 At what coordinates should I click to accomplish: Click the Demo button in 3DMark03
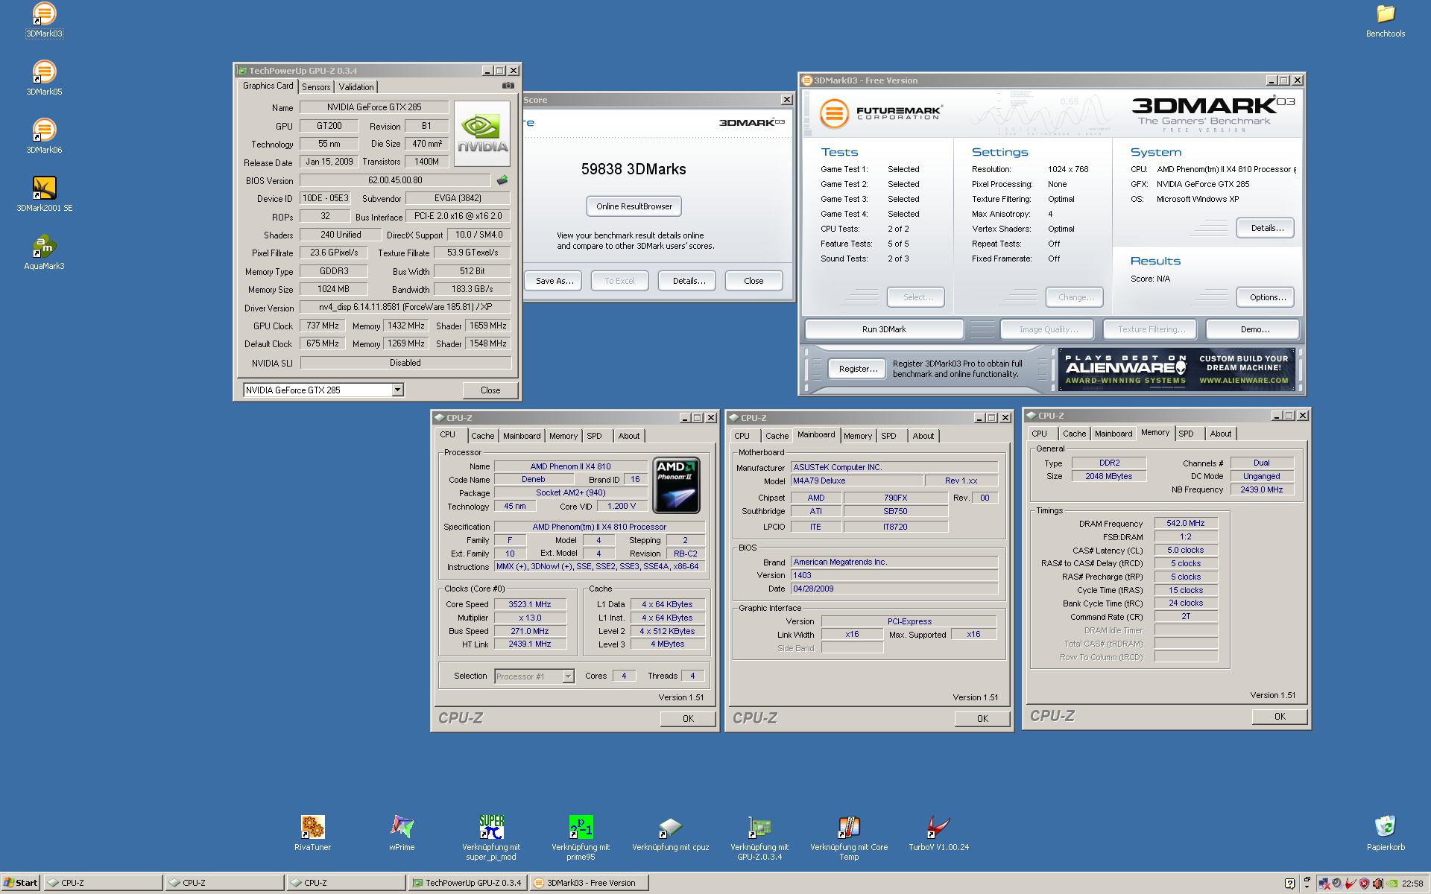coord(1254,329)
